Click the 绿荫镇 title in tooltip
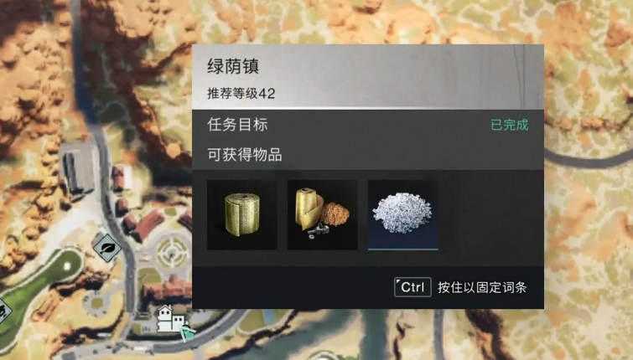Image resolution: width=633 pixels, height=360 pixels. pos(233,66)
